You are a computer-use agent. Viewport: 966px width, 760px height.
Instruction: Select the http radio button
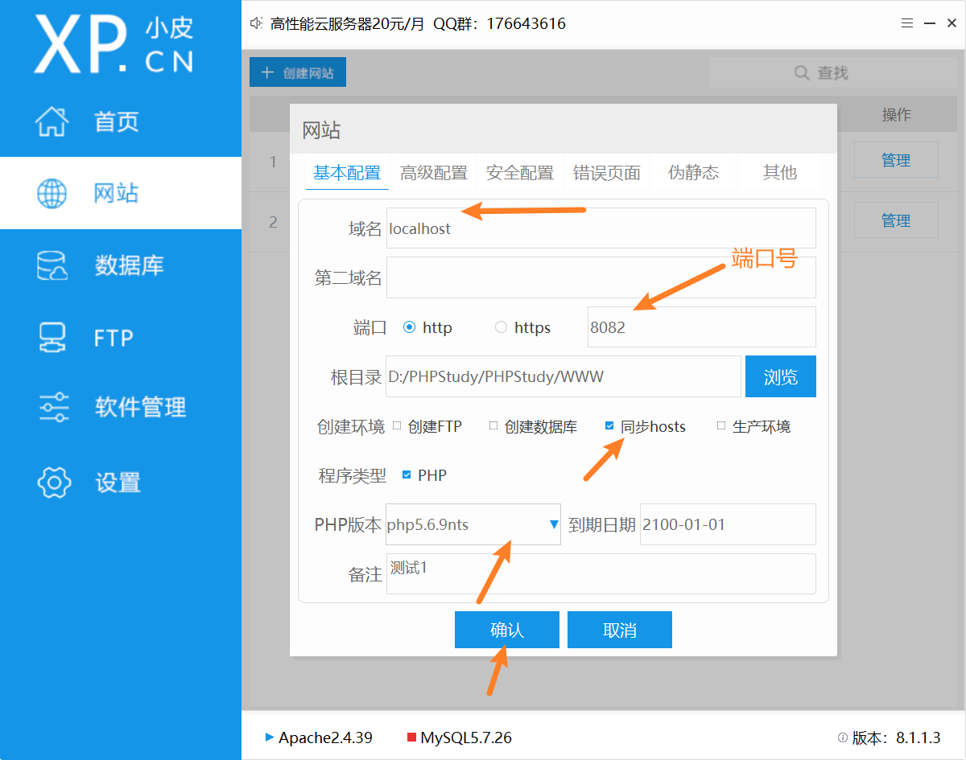coord(409,327)
